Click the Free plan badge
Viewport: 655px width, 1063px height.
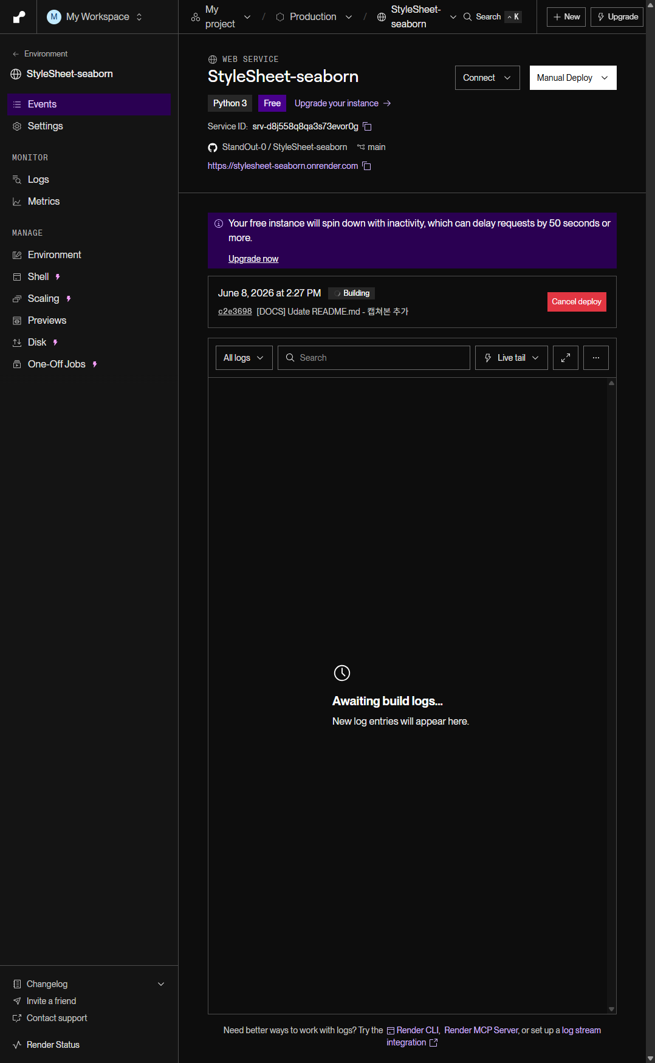click(272, 103)
